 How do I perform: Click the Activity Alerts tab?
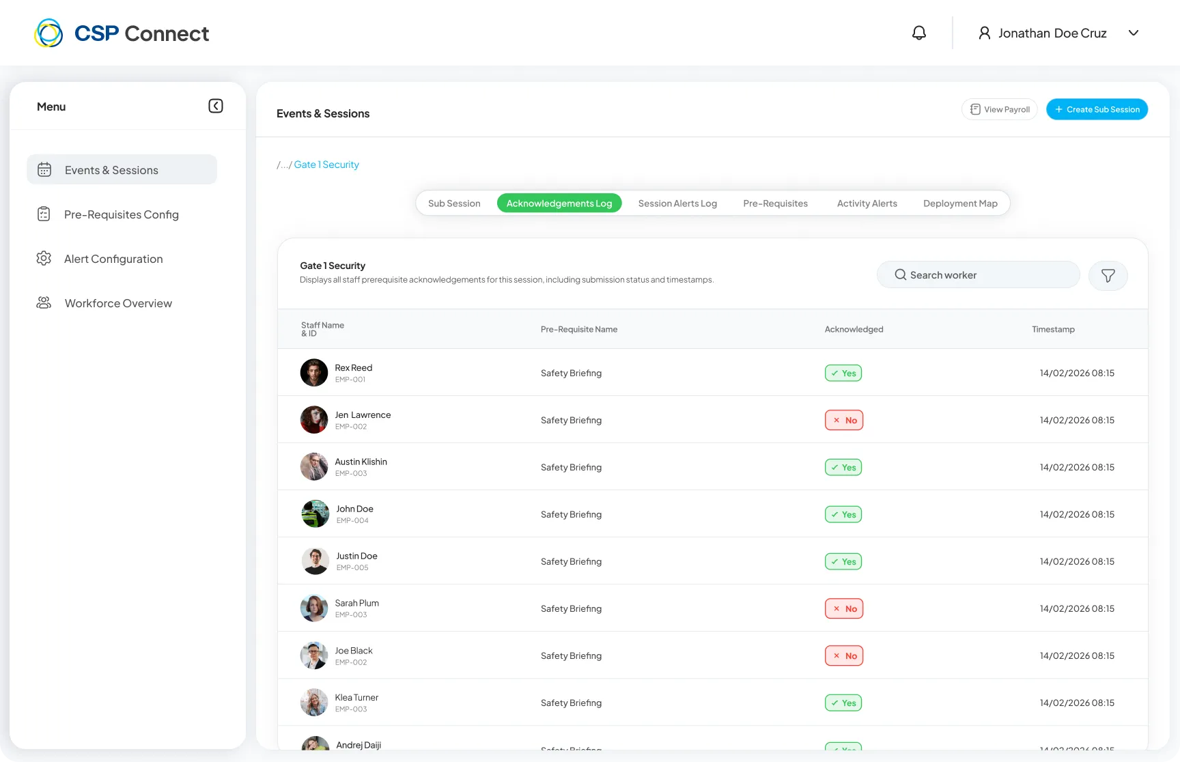867,203
